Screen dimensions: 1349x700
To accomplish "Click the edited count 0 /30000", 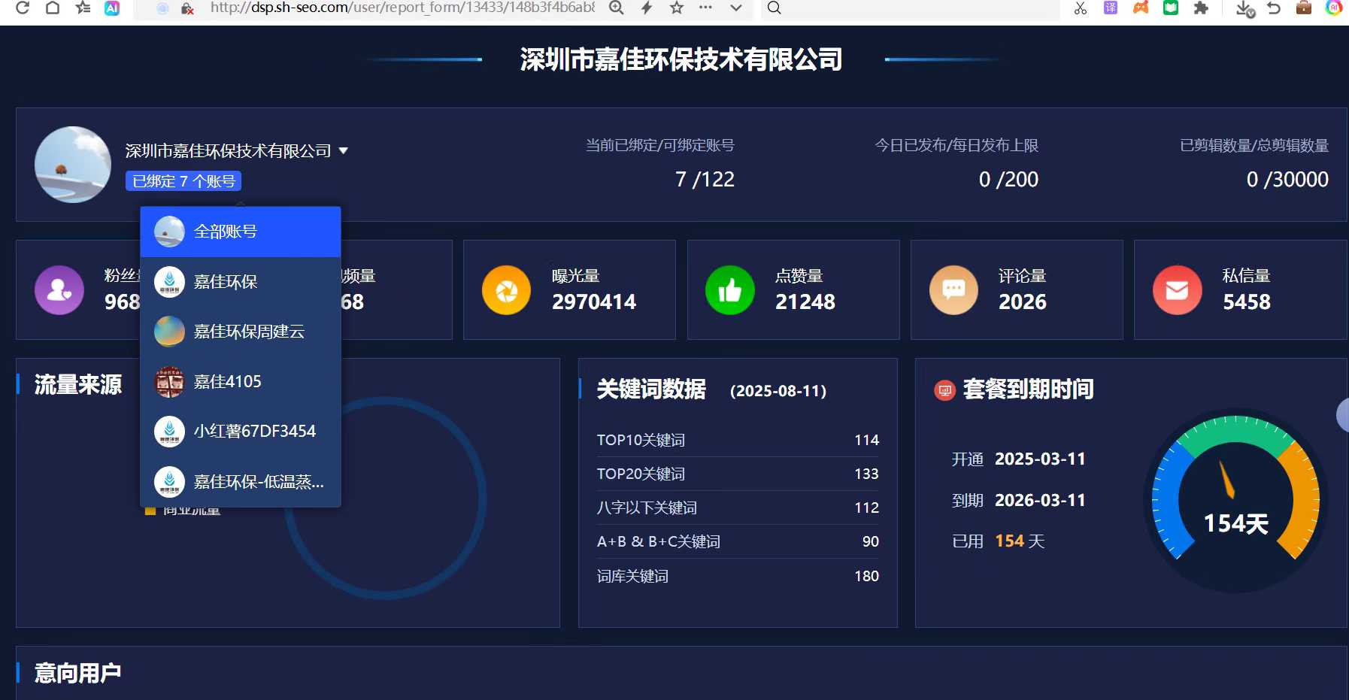I will click(x=1287, y=180).
